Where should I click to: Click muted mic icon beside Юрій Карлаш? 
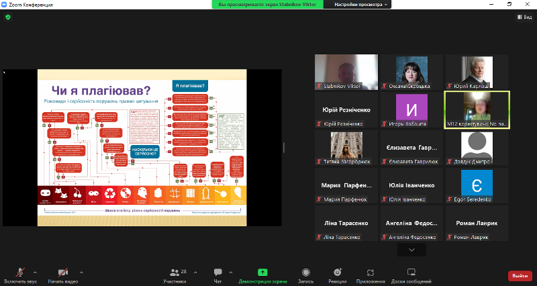(449, 86)
